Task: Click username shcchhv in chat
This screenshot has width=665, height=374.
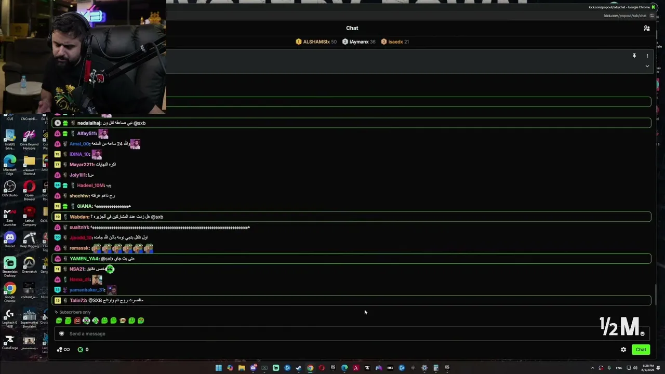Action: click(x=79, y=196)
